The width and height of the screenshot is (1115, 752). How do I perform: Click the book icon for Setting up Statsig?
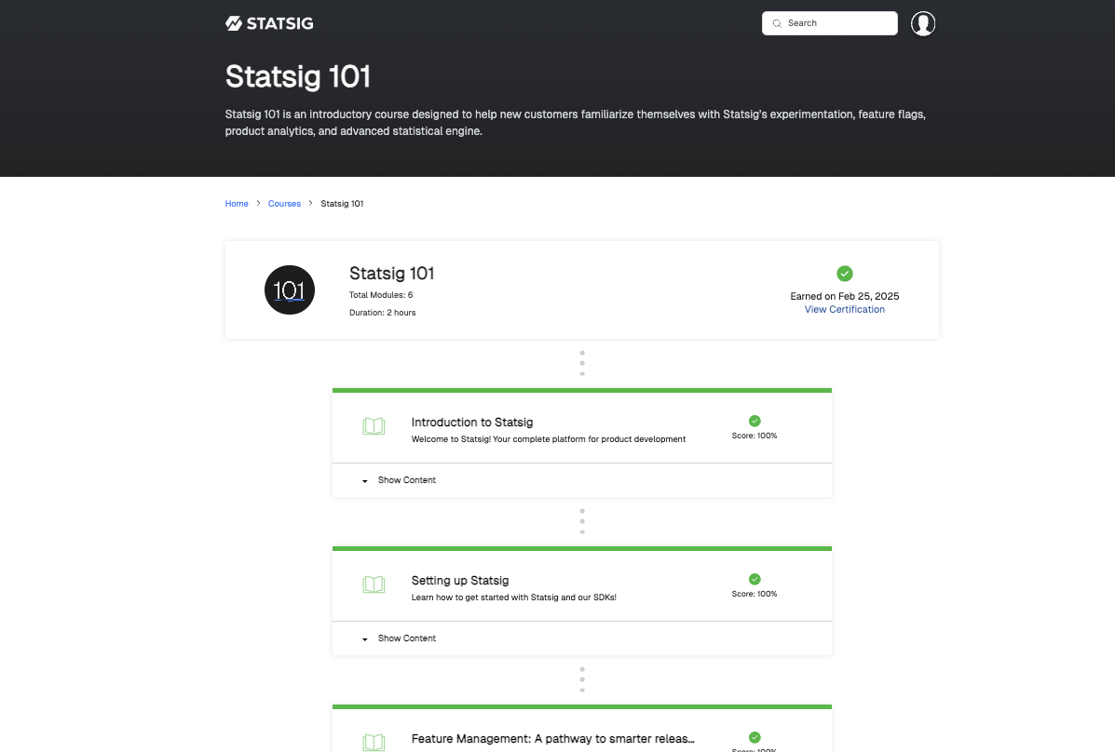(x=374, y=585)
